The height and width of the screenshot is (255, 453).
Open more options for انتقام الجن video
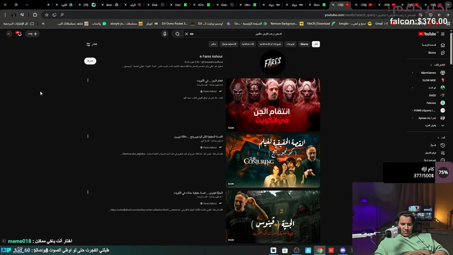pos(88,80)
